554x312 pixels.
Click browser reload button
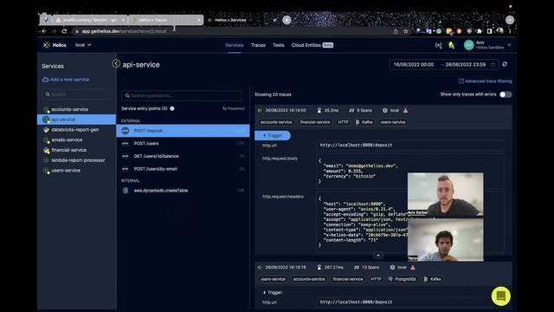coord(64,31)
